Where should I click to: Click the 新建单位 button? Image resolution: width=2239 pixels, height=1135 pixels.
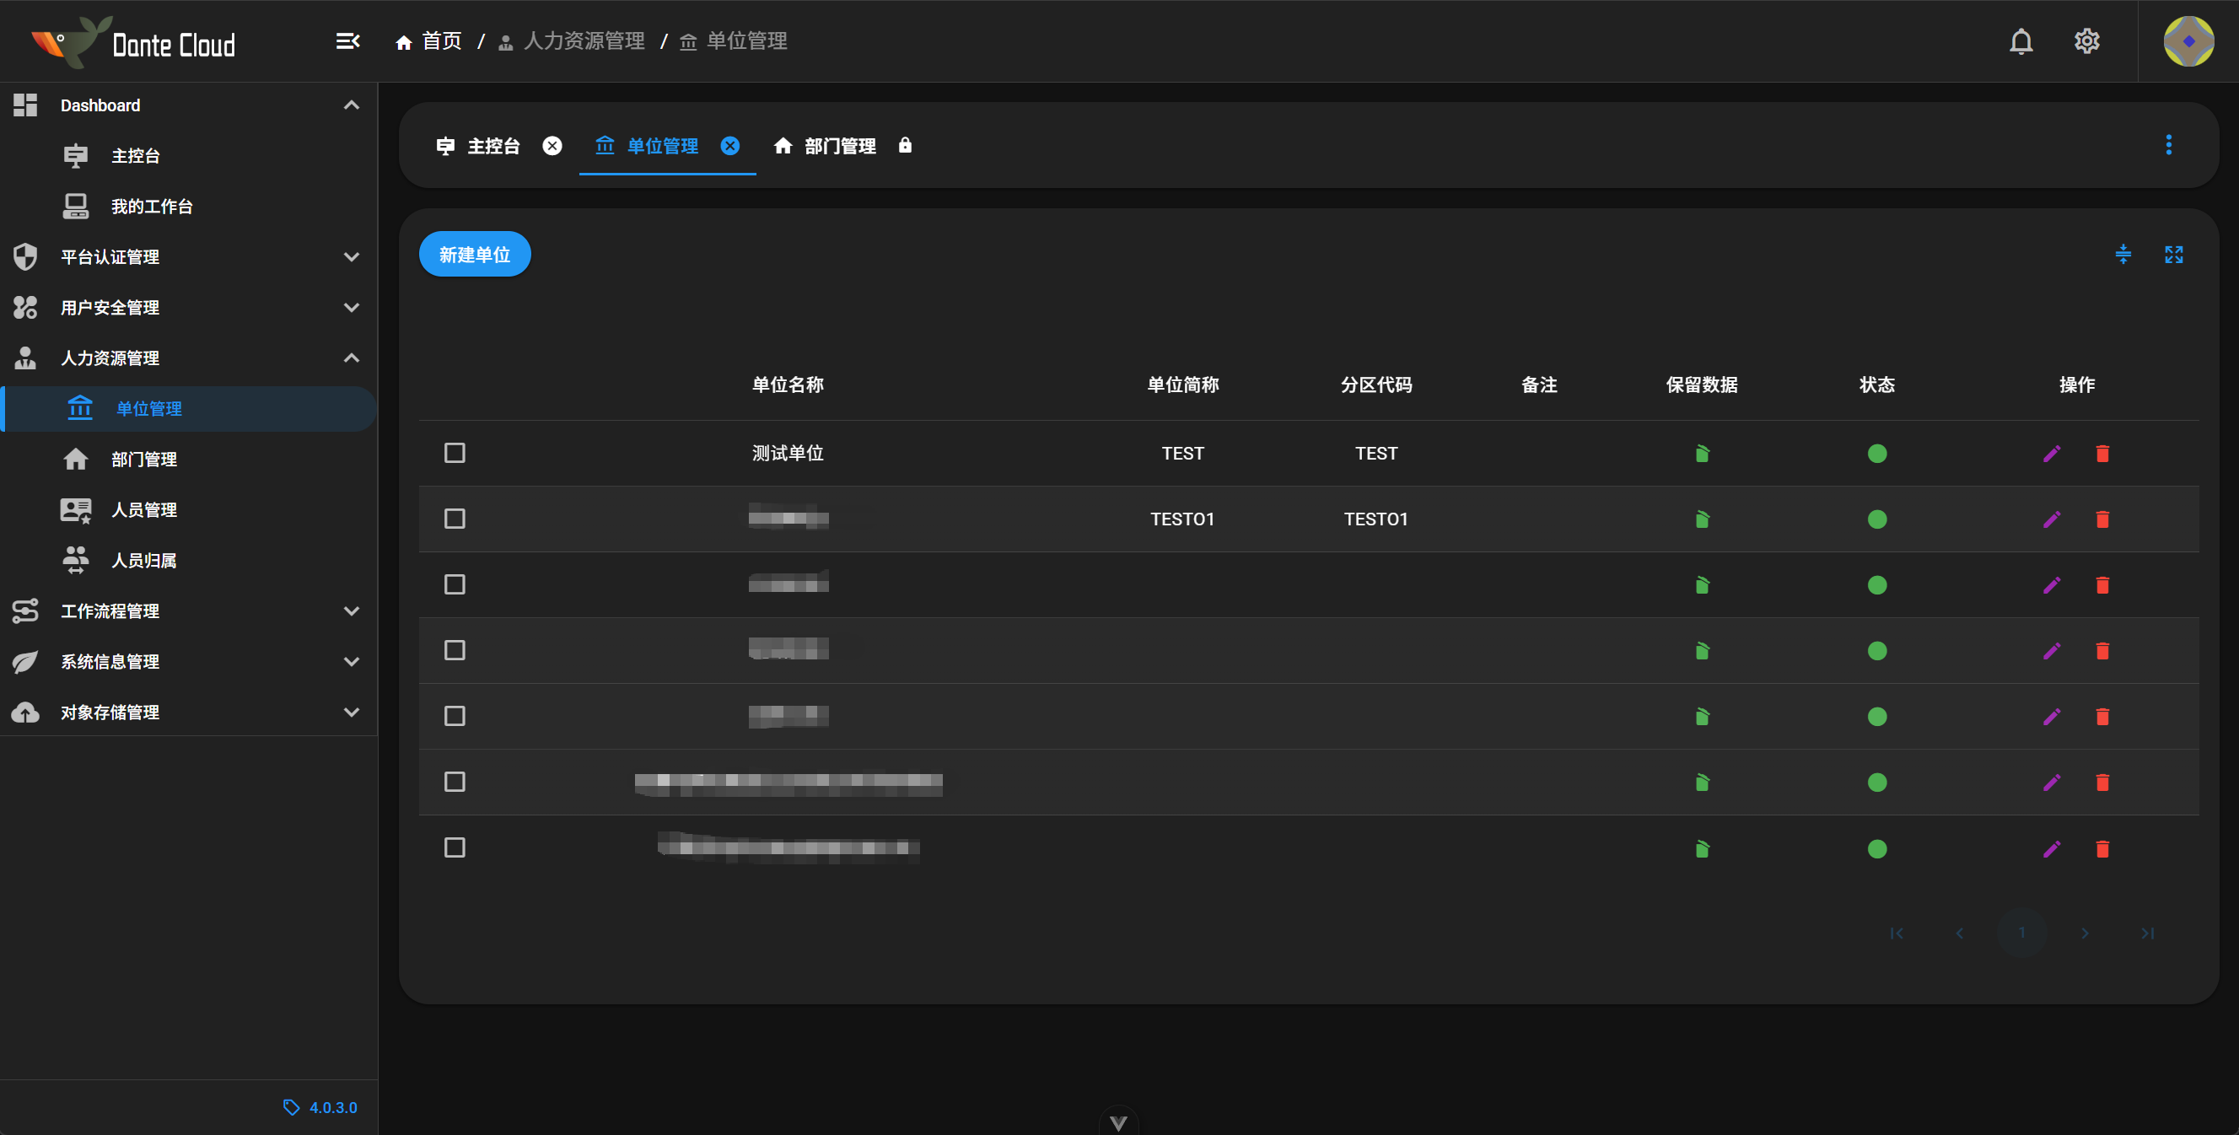coord(475,255)
